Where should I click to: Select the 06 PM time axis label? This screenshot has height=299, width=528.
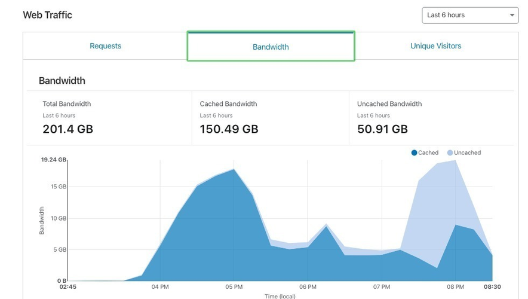click(x=308, y=287)
